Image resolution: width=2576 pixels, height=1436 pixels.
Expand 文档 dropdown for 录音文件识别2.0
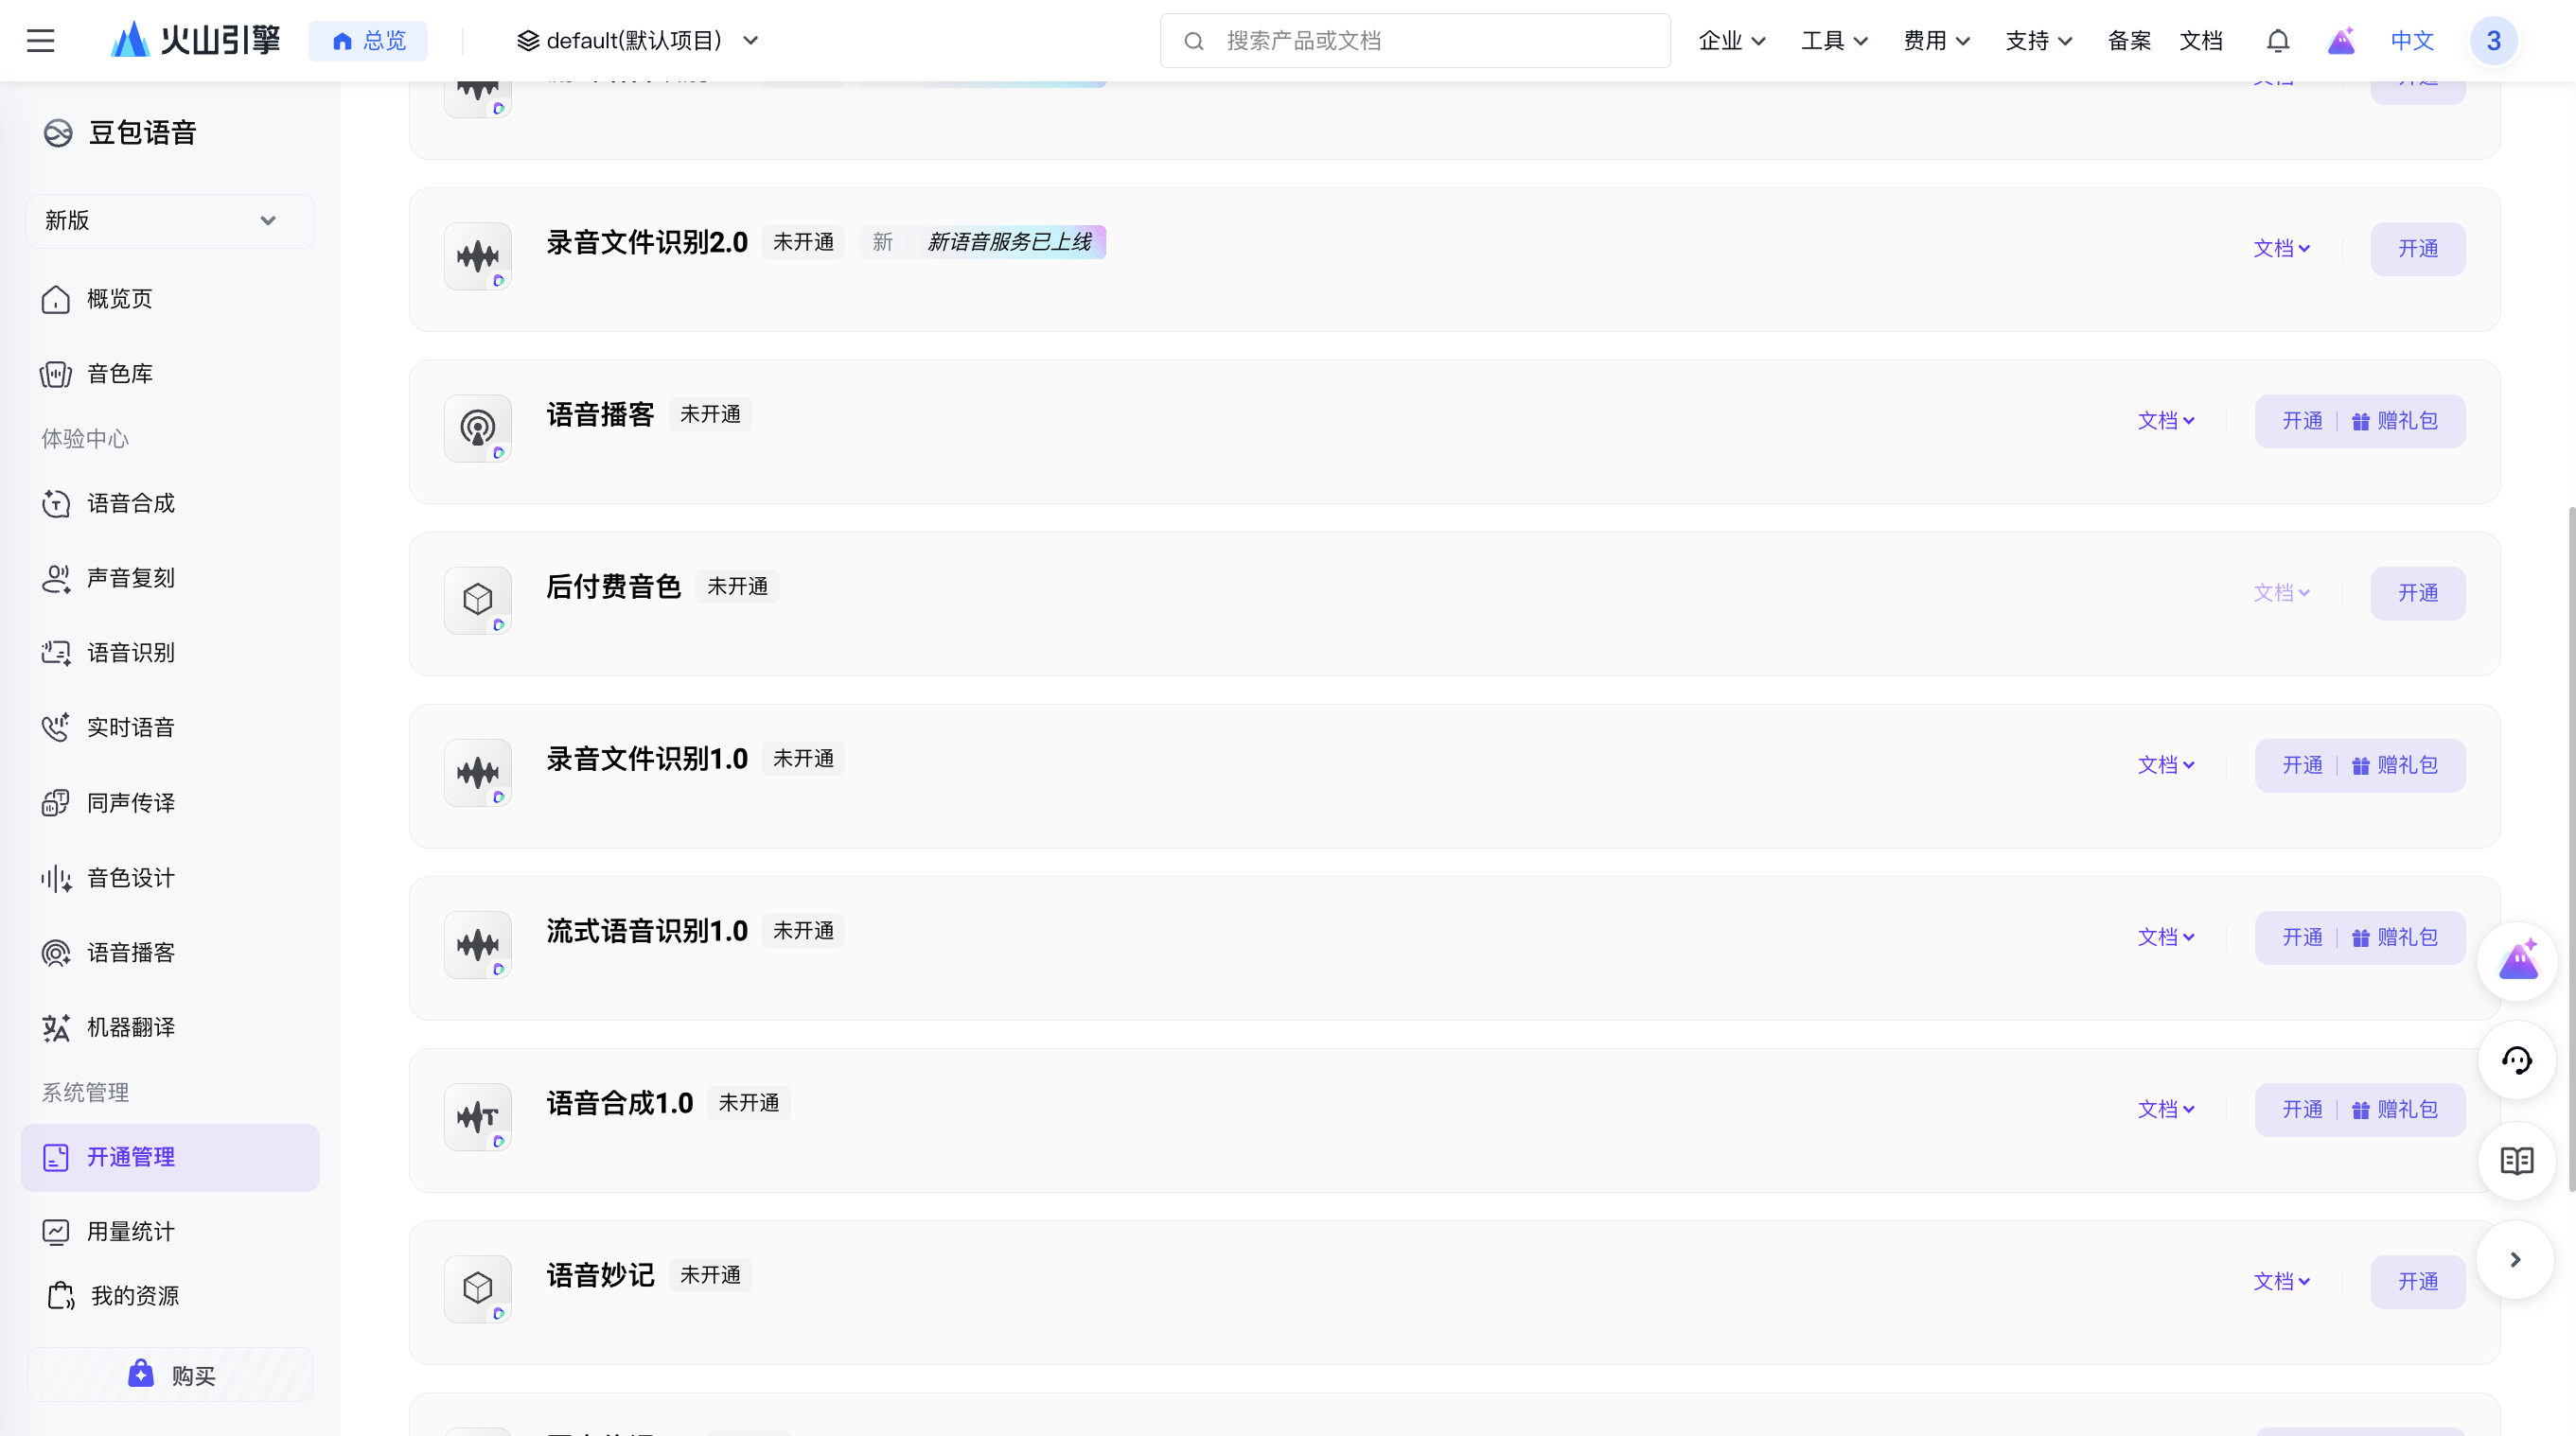point(2281,249)
